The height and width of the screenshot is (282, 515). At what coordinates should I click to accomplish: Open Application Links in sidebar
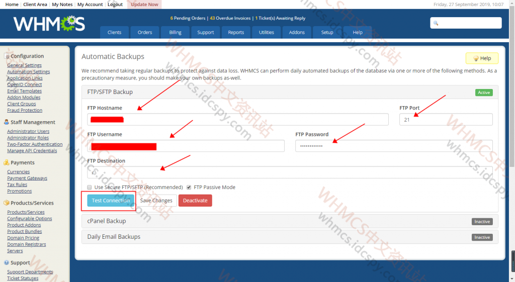pos(25,78)
